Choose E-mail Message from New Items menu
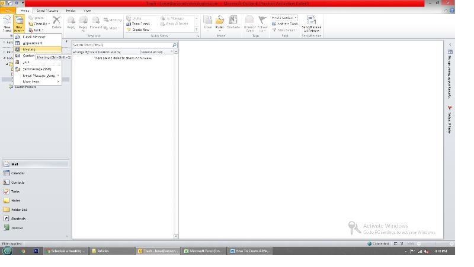 pos(38,37)
